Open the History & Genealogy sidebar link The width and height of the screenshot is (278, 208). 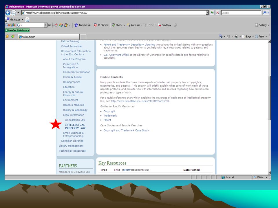coord(75,110)
